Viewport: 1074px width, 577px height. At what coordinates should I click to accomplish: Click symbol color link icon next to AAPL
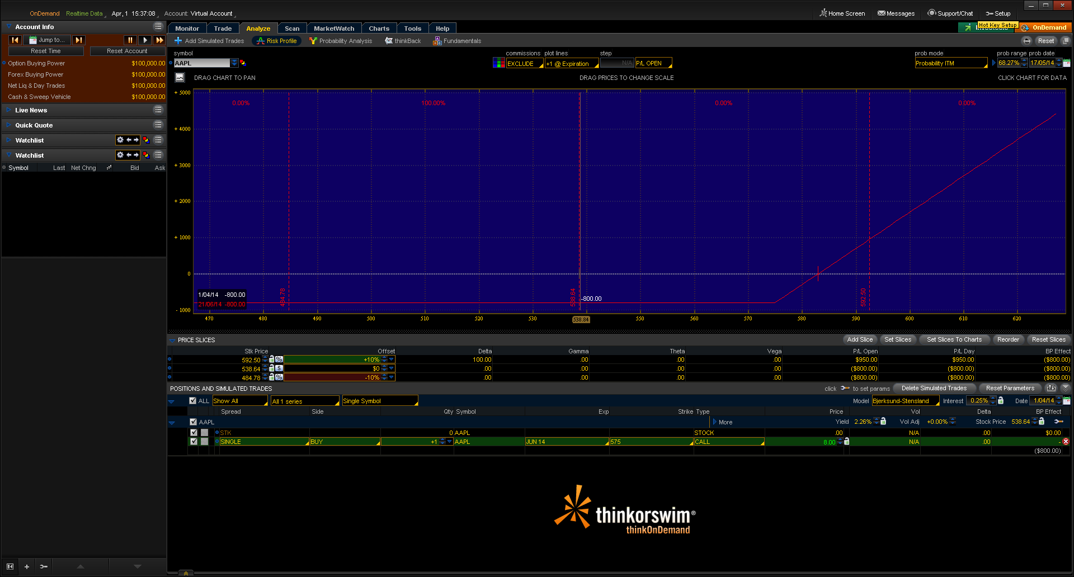click(243, 63)
